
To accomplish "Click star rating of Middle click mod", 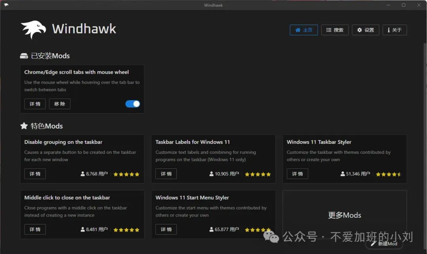I will (127, 230).
